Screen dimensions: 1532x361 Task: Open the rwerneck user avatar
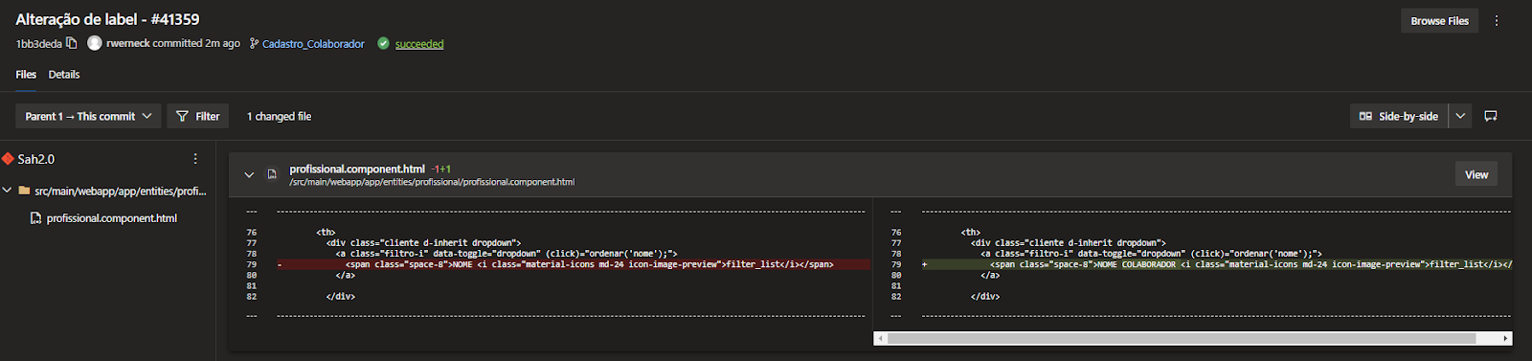point(95,43)
